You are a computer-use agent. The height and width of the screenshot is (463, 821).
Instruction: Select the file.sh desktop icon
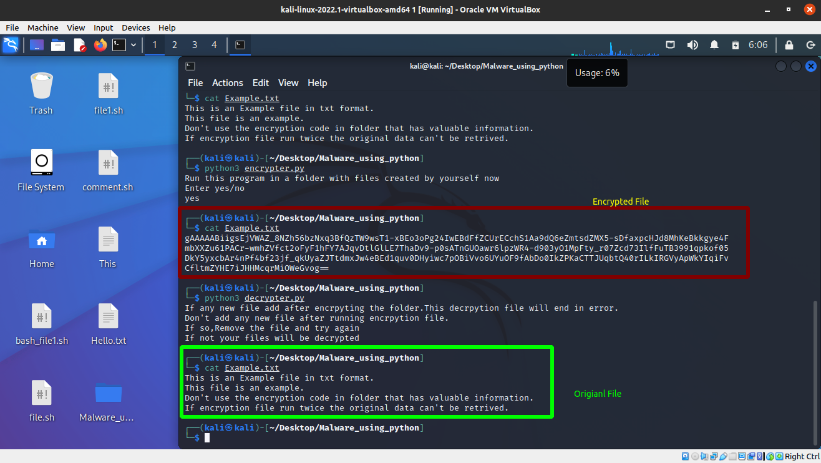tap(41, 401)
